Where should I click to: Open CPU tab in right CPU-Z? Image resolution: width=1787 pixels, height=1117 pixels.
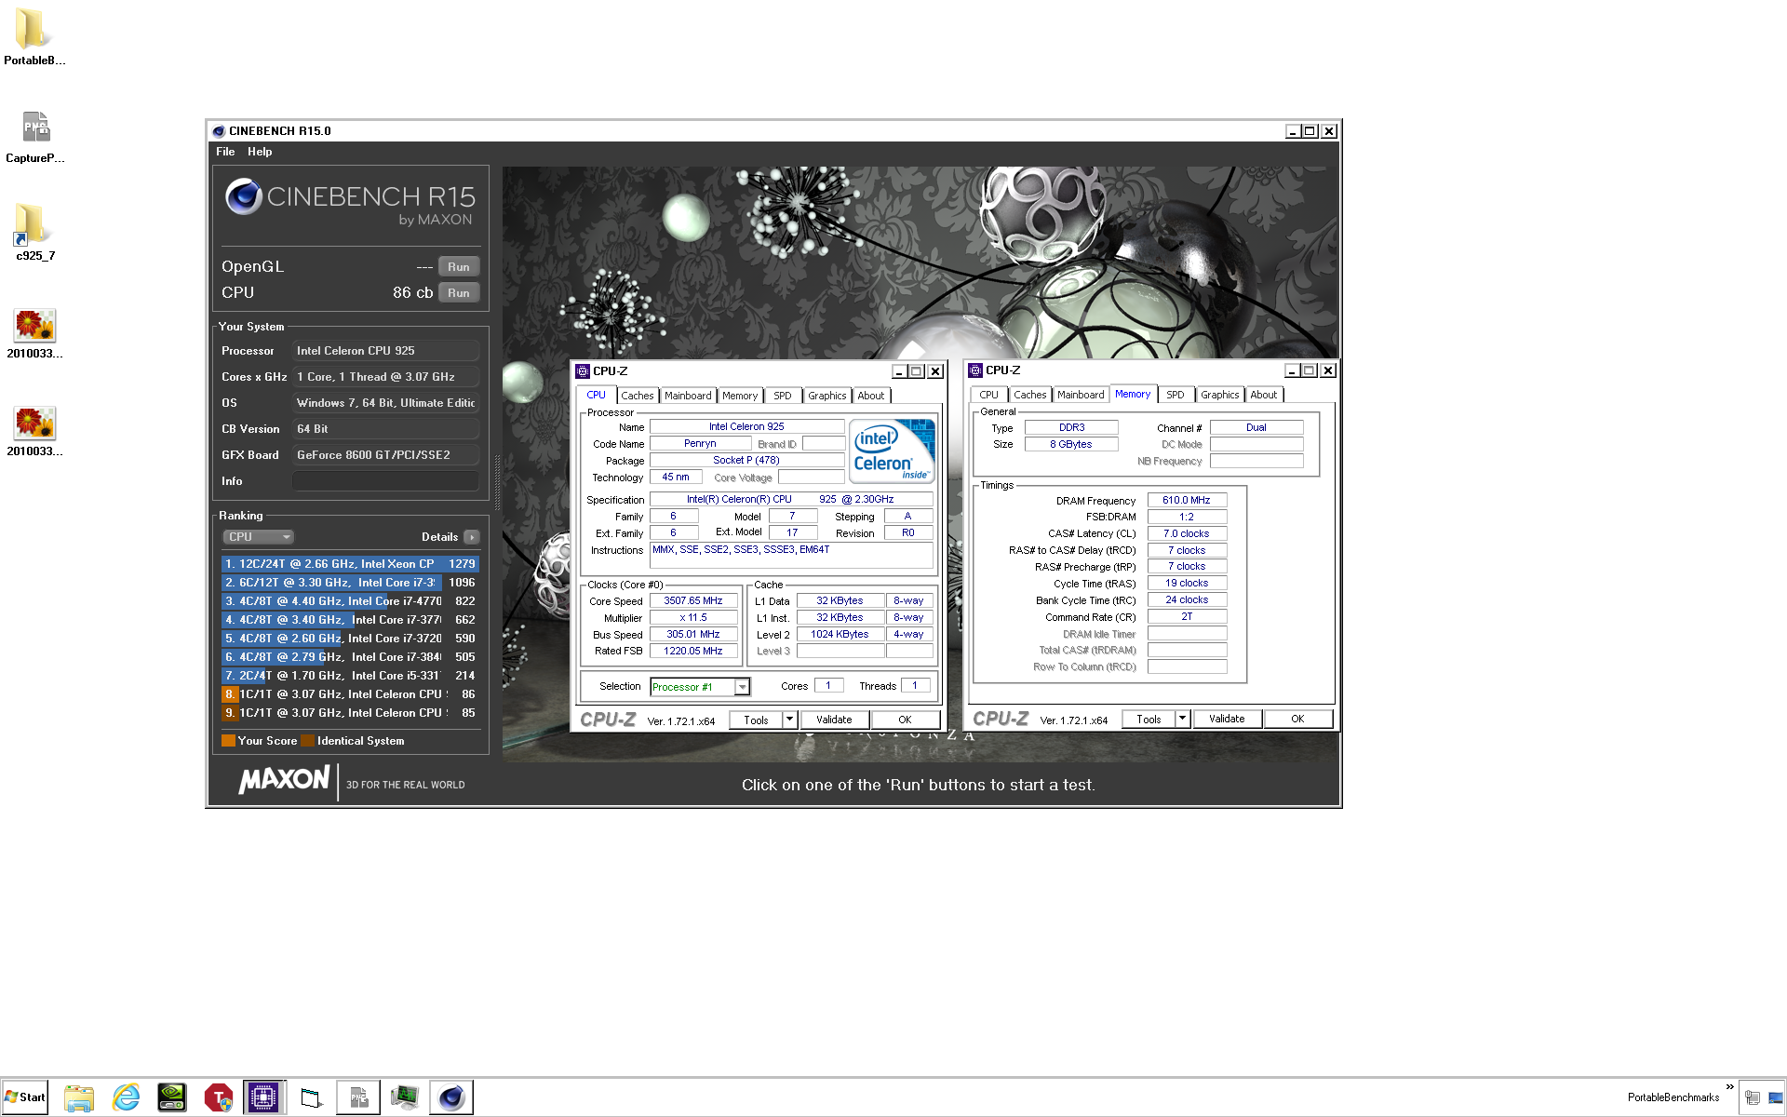coord(988,395)
